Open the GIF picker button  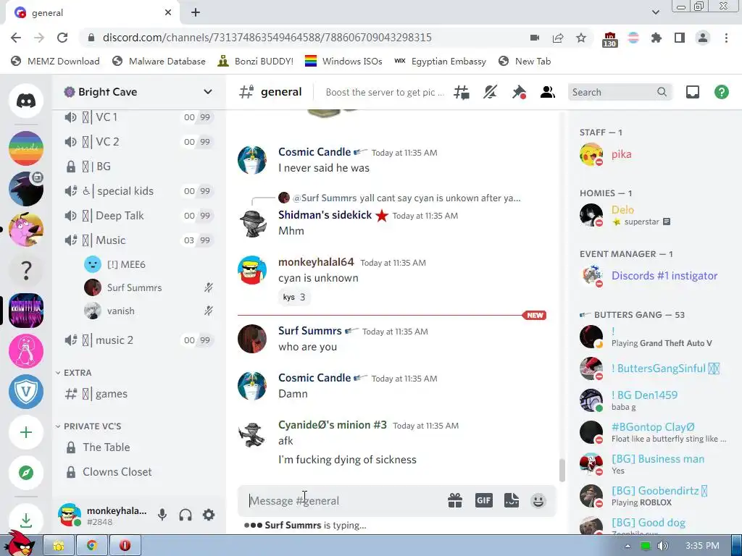pyautogui.click(x=483, y=500)
